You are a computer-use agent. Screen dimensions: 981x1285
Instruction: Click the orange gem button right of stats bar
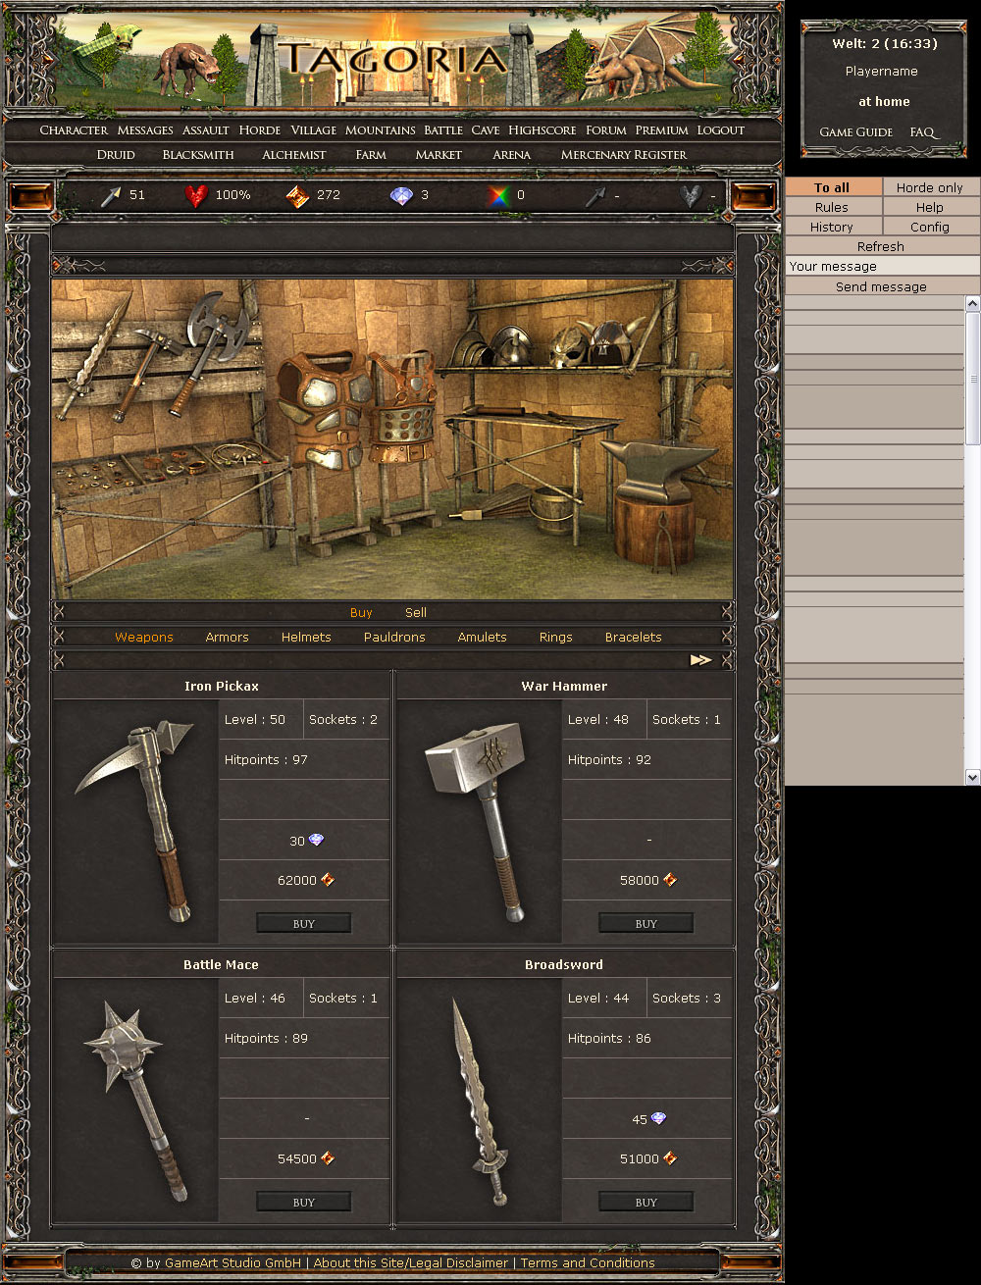(x=753, y=196)
